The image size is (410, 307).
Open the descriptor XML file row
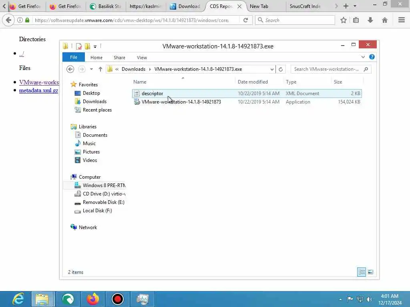tap(247, 94)
